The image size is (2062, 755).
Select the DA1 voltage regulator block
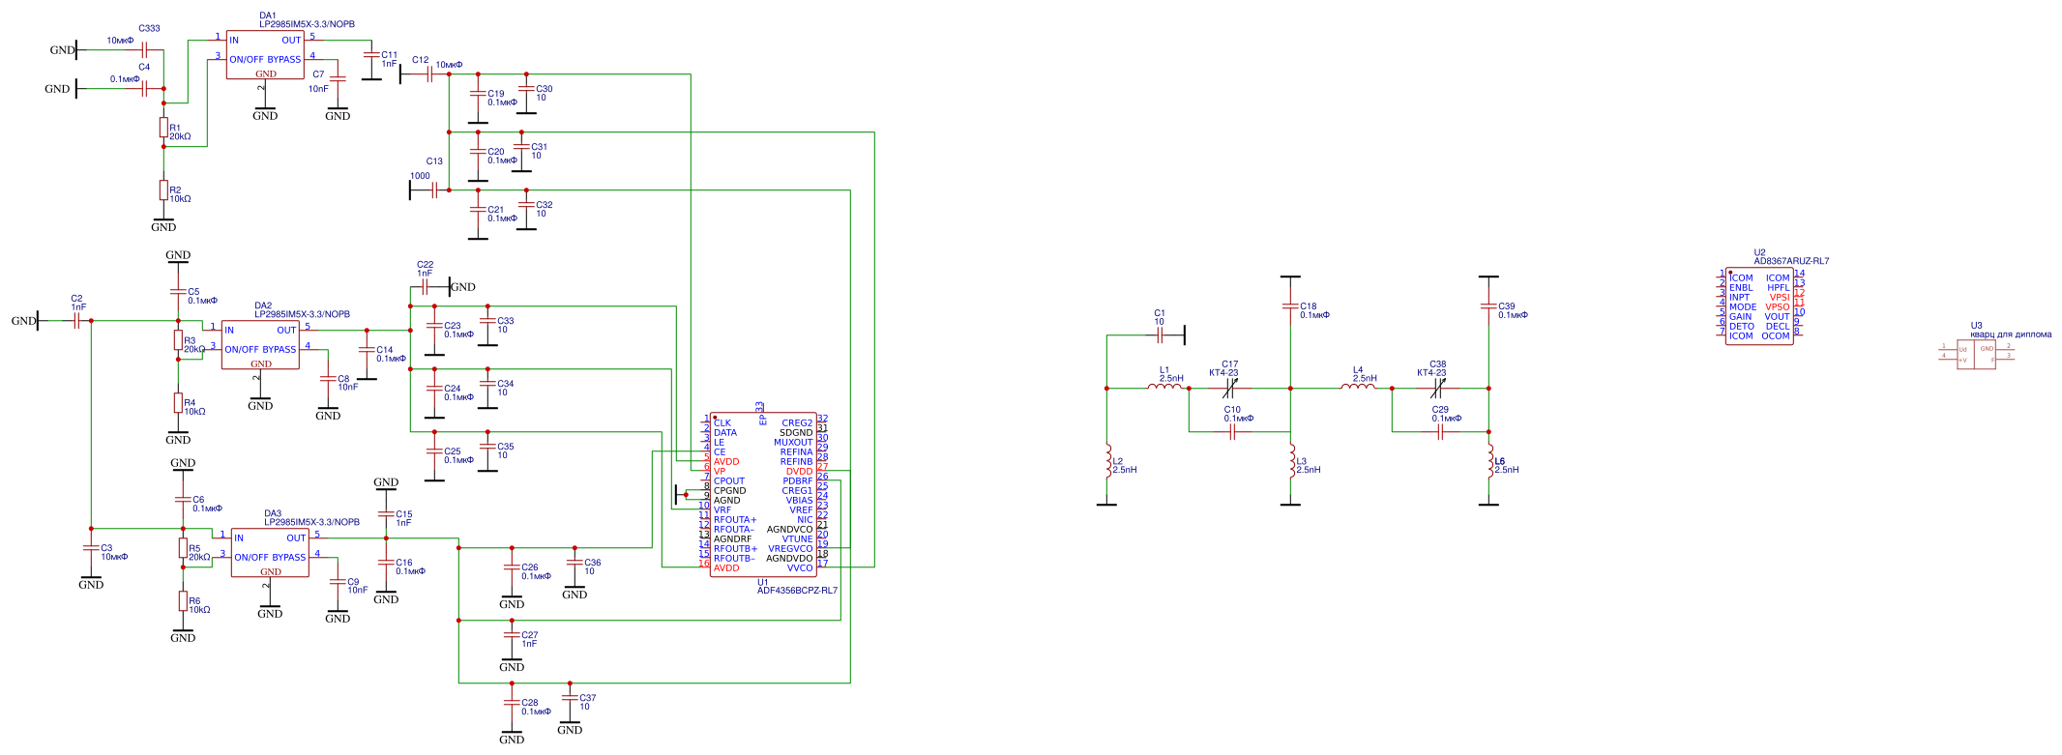click(265, 55)
